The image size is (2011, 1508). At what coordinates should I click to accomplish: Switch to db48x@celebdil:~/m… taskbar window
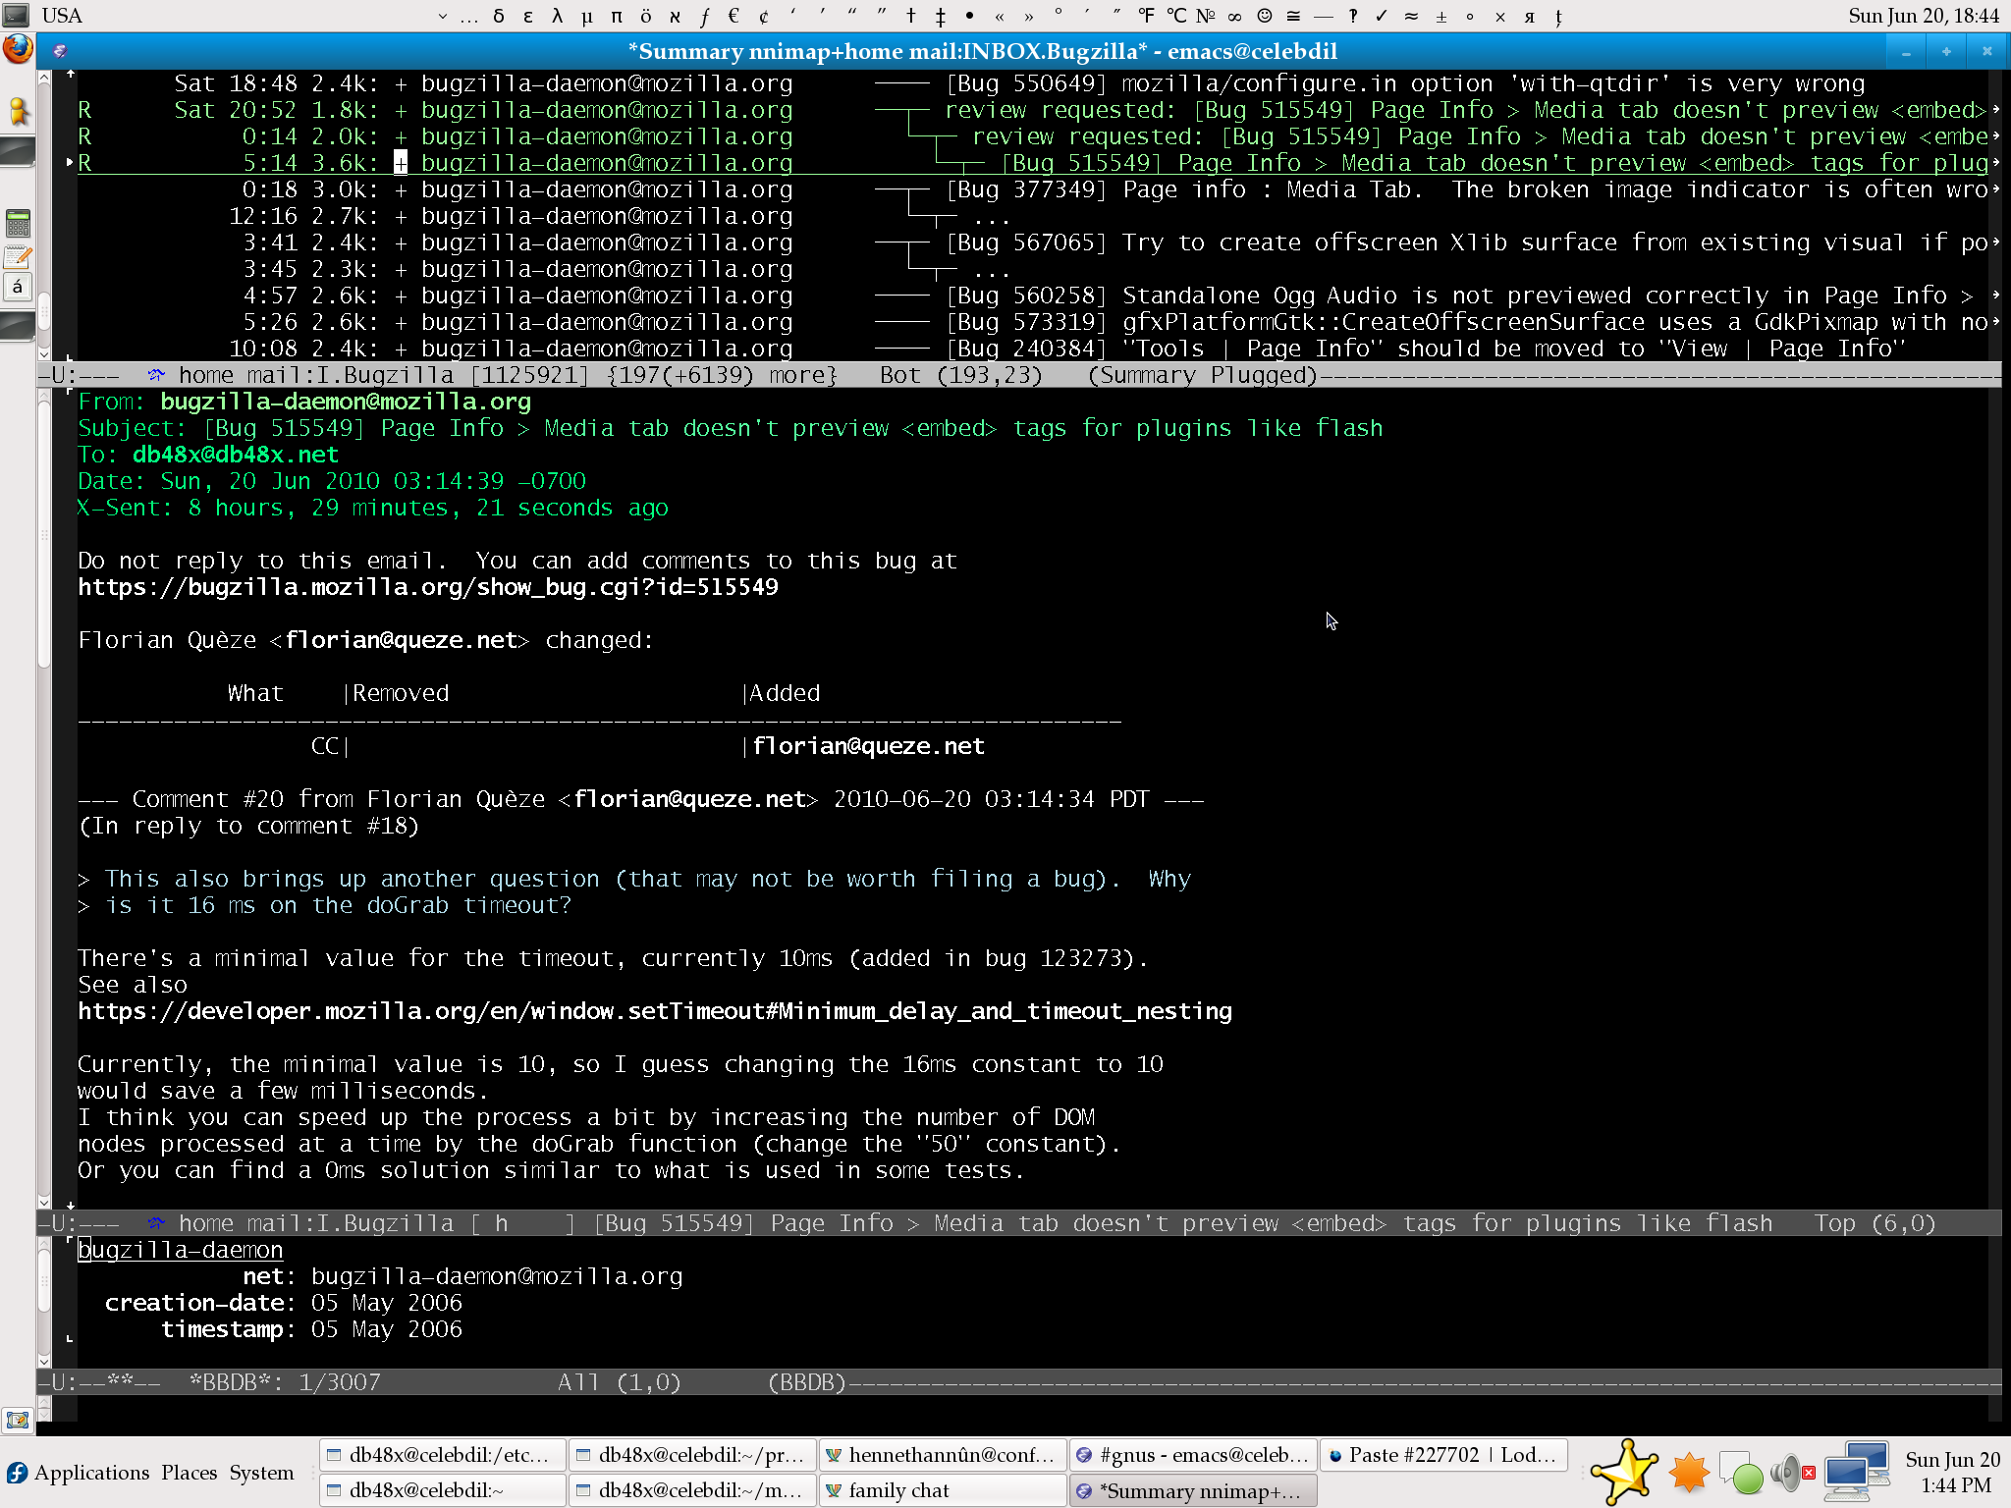click(692, 1490)
